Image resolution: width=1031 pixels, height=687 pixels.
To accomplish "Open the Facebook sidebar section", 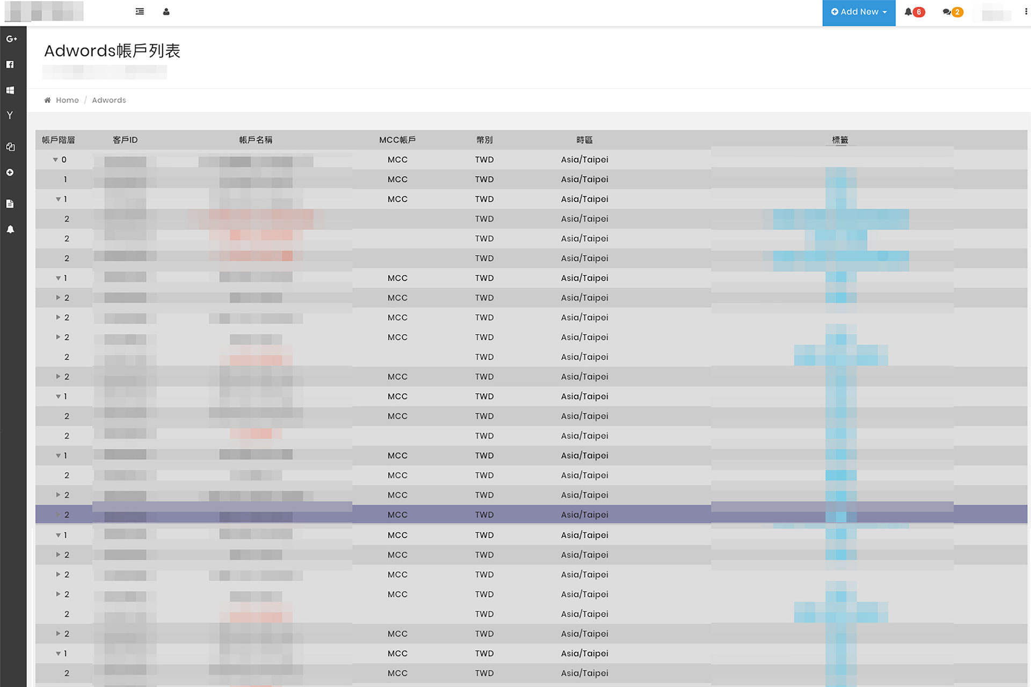I will 10,64.
